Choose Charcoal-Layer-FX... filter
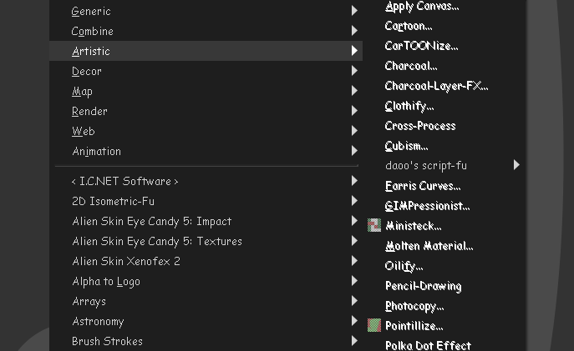This screenshot has height=351, width=574. 436,86
